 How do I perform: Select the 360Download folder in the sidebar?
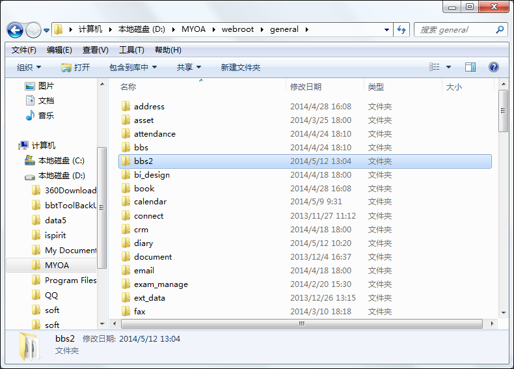(x=64, y=190)
